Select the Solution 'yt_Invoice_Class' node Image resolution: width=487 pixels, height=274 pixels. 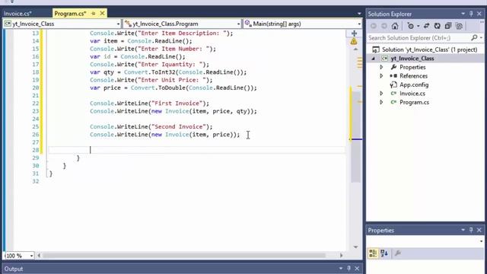pyautogui.click(x=429, y=49)
